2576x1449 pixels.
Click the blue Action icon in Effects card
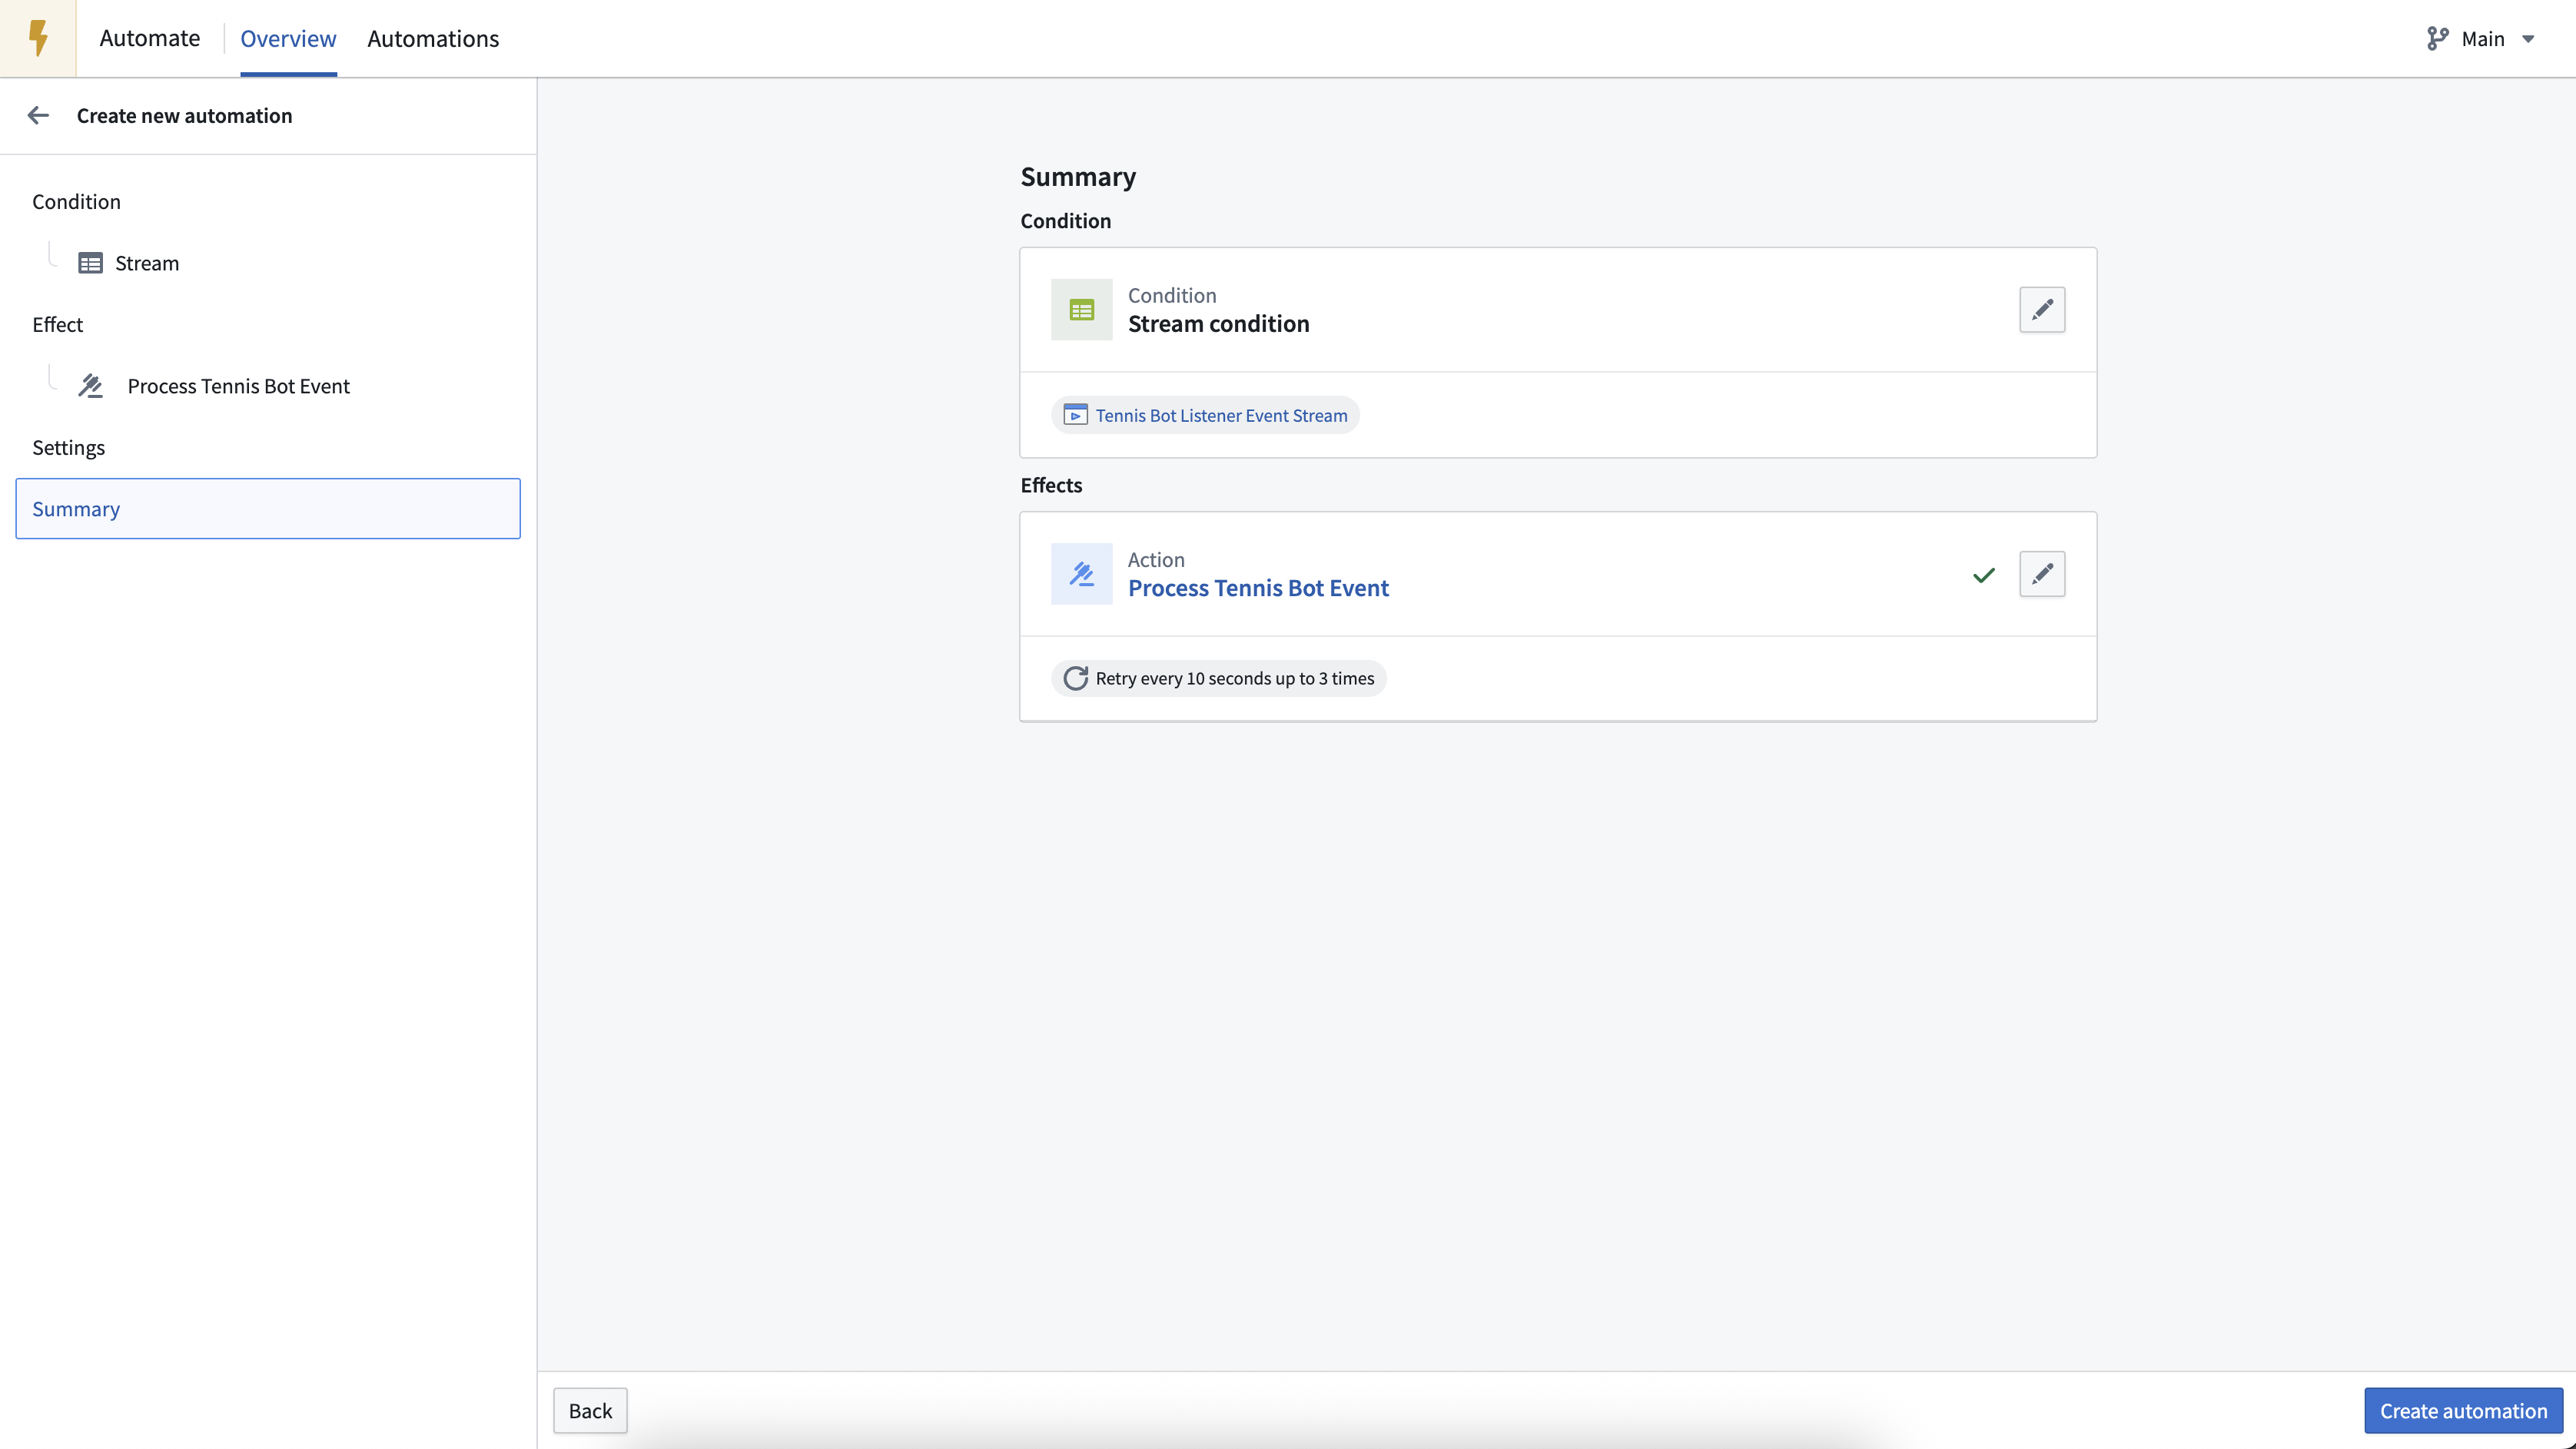pos(1081,574)
